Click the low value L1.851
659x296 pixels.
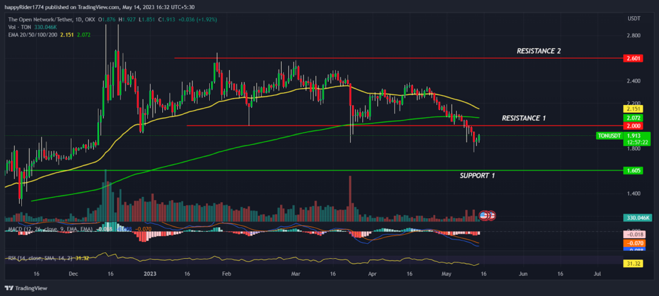pyautogui.click(x=147, y=20)
